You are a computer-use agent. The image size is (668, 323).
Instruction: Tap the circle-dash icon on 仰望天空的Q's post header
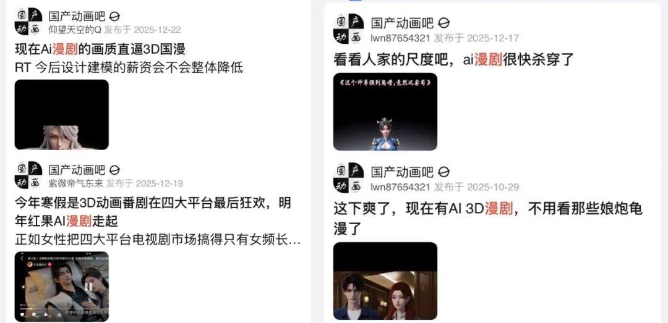(114, 17)
